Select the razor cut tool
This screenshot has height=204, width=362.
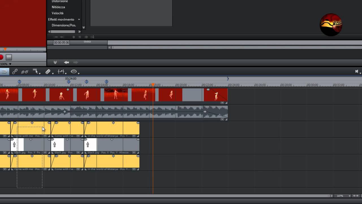tap(48, 72)
